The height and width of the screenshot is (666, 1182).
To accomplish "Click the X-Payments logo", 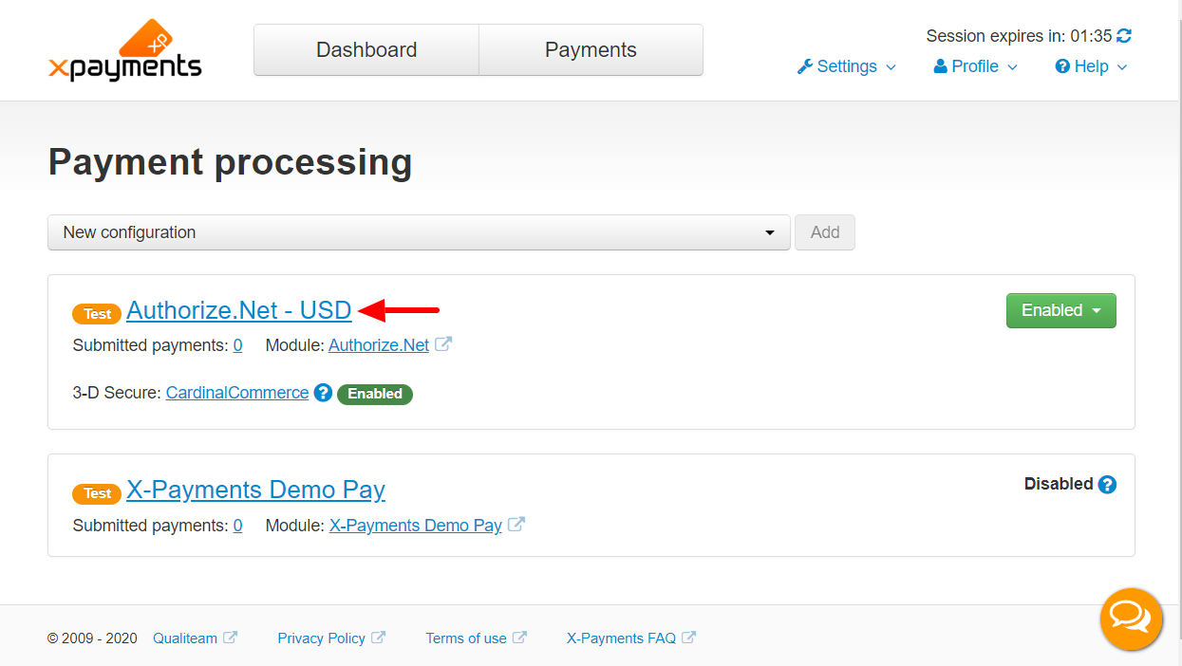I will click(124, 50).
